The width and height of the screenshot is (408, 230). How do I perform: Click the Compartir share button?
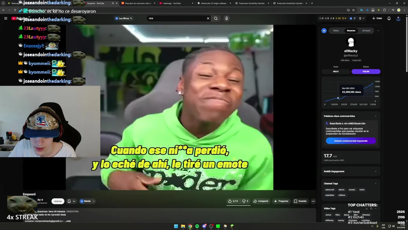[x=261, y=201]
